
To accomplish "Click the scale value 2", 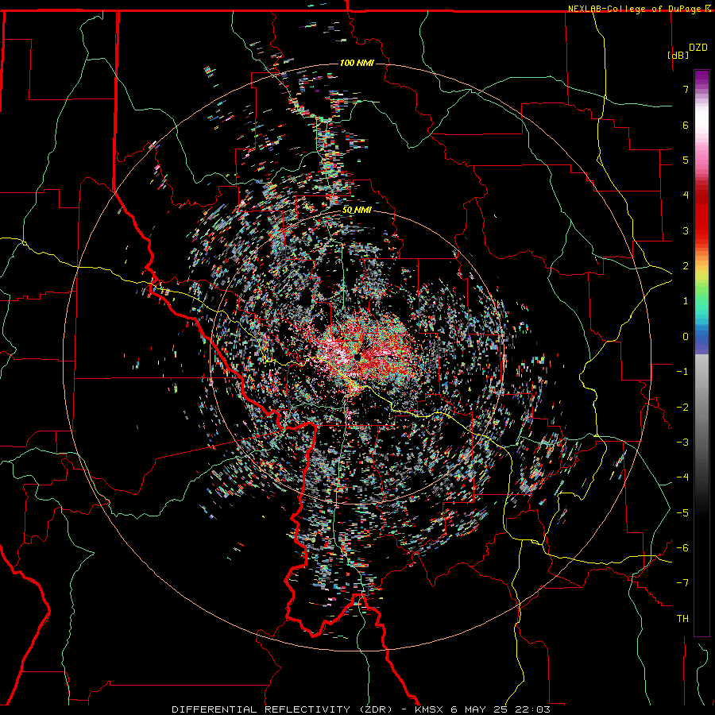I will click(686, 266).
